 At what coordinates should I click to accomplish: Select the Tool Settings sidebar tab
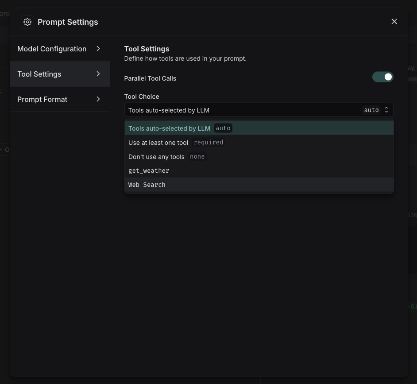(x=39, y=74)
